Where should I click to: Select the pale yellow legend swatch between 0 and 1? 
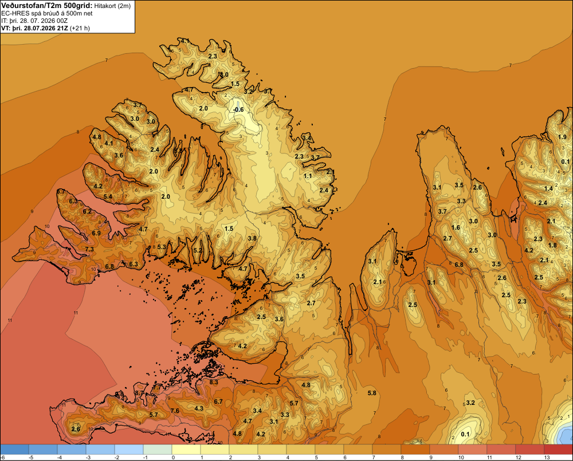(186, 449)
